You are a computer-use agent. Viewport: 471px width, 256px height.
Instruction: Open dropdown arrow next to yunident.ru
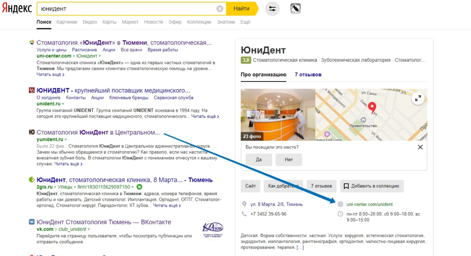point(66,140)
